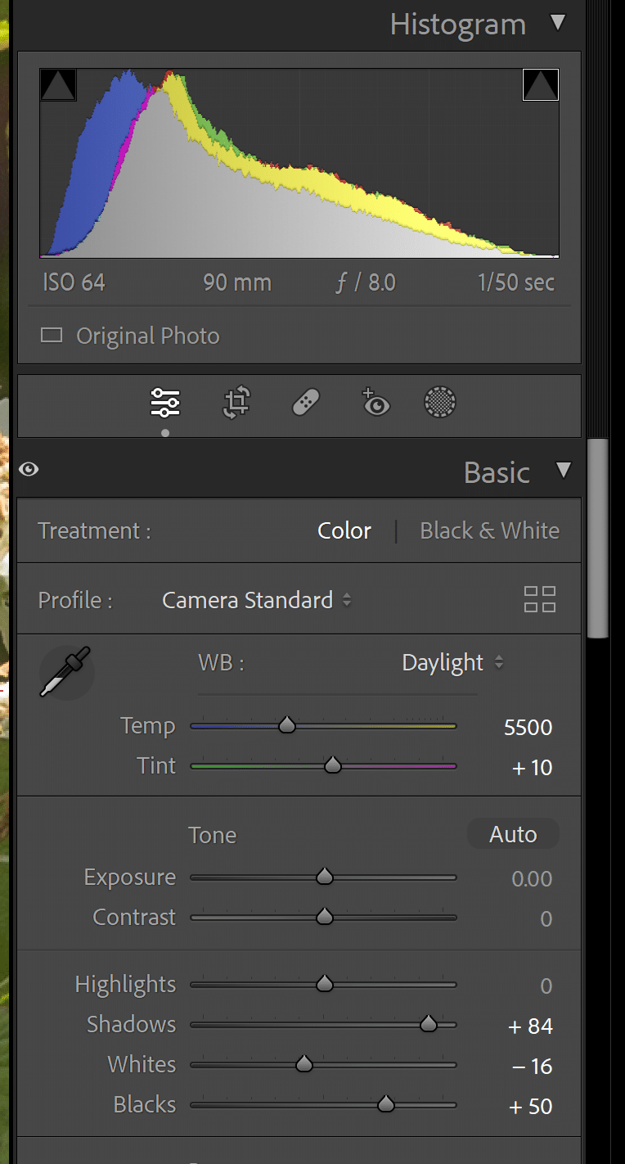The image size is (625, 1164).
Task: Activate the Red Eye Correction tool
Action: [x=375, y=402]
